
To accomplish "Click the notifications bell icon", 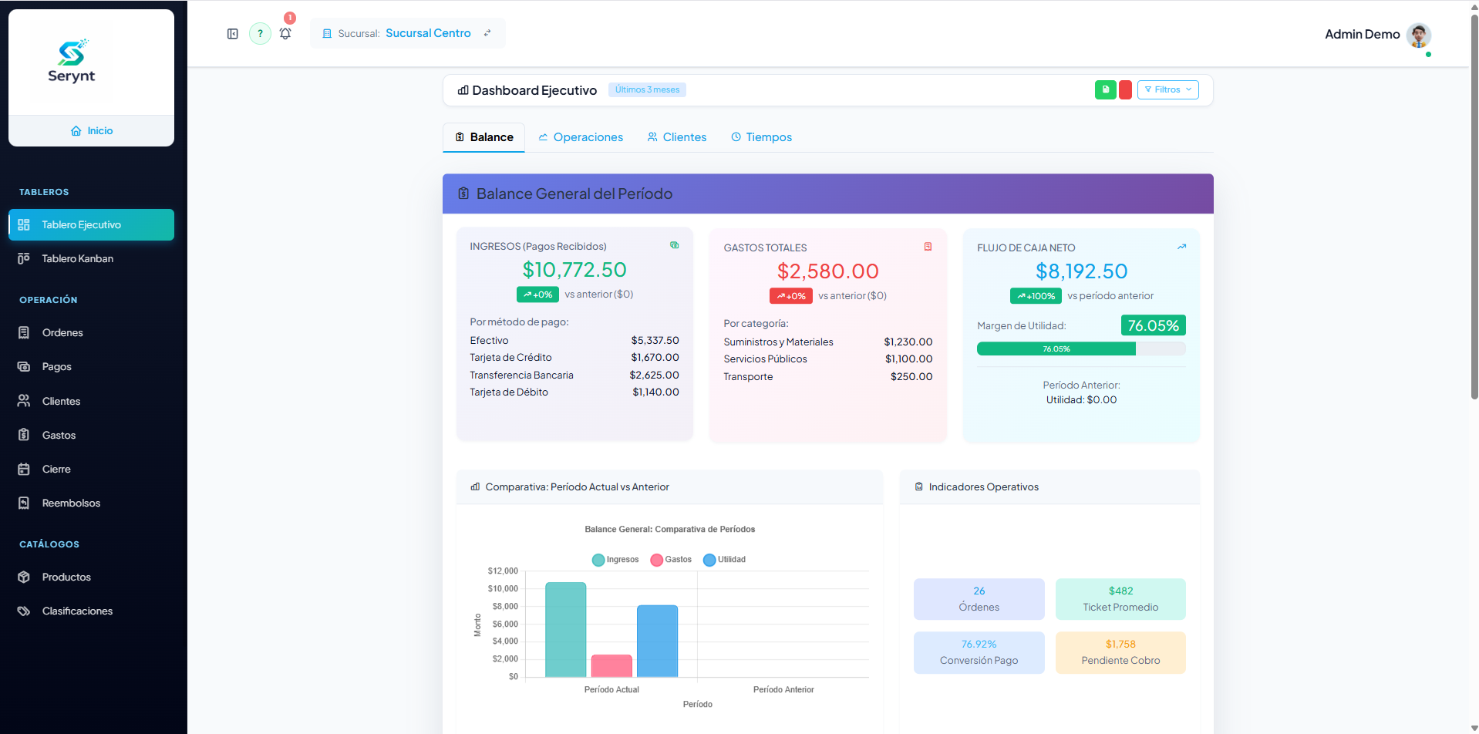I will 285,33.
